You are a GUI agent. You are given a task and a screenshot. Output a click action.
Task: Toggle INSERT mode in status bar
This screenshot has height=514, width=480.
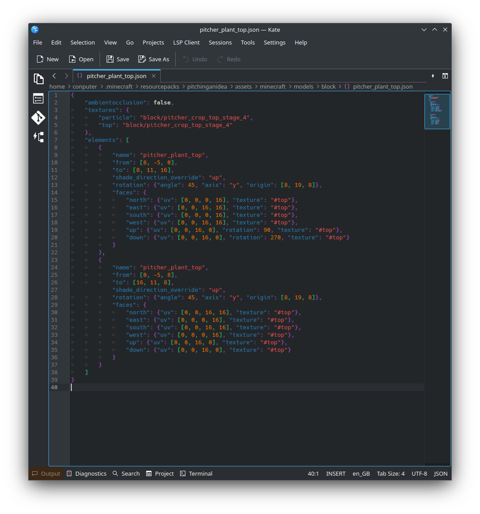click(x=336, y=474)
